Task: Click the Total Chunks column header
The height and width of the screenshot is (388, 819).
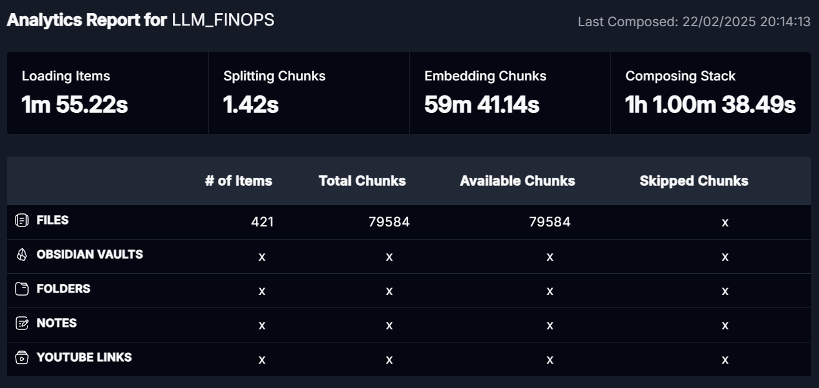Action: tap(362, 181)
